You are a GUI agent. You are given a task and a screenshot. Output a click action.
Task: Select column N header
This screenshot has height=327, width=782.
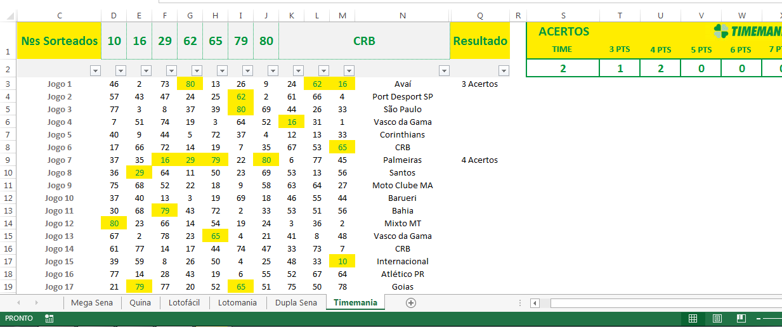point(403,15)
